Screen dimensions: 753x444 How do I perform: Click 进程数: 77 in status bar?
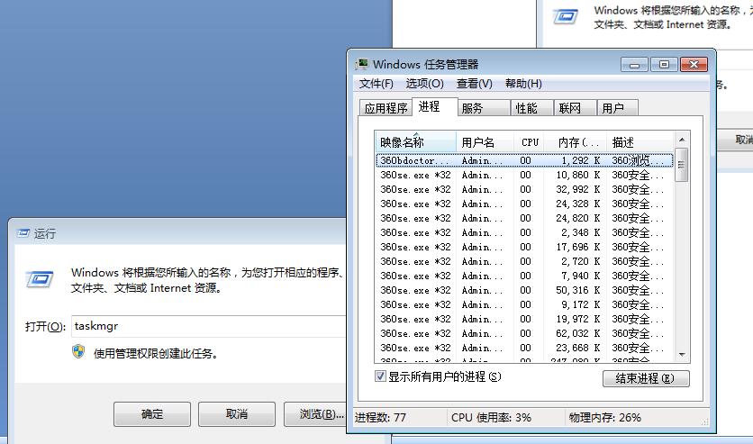point(380,418)
